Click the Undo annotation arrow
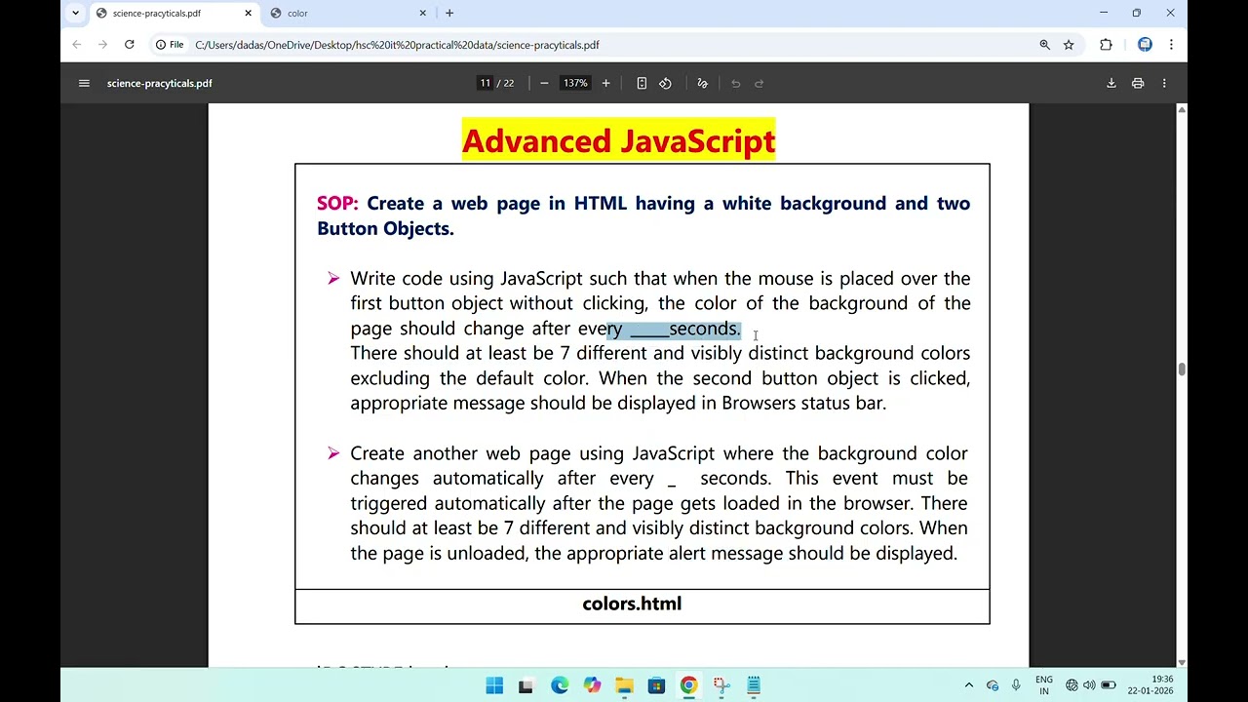Screen dimensions: 1248x702 tap(736, 83)
